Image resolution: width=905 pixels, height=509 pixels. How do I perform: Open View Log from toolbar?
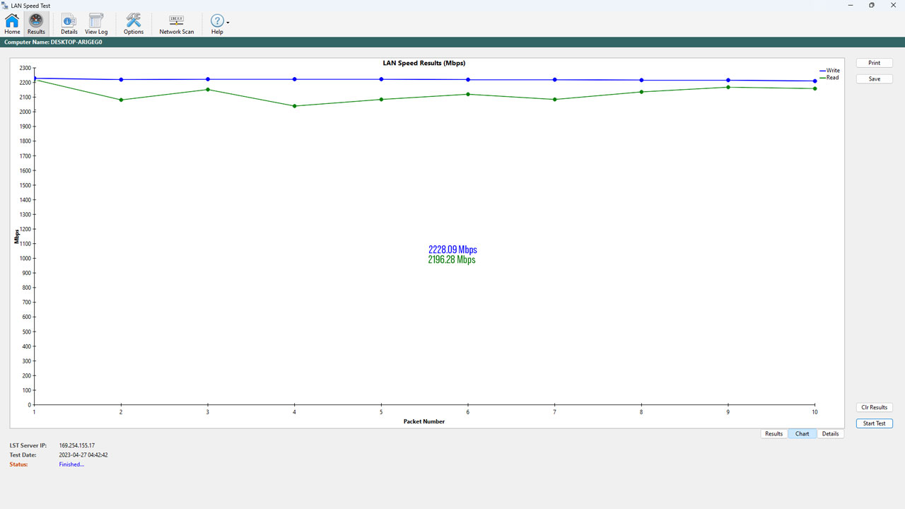pos(96,24)
